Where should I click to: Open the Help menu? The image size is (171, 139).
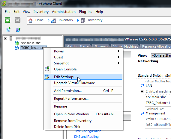(99, 12)
